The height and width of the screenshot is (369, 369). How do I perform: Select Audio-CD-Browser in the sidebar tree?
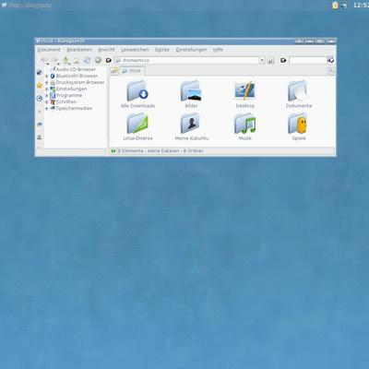point(76,69)
